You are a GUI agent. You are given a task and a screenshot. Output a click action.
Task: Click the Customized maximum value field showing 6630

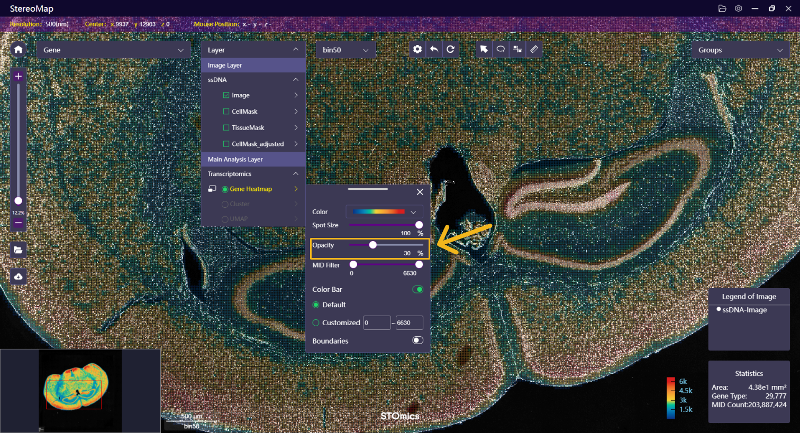click(x=409, y=323)
